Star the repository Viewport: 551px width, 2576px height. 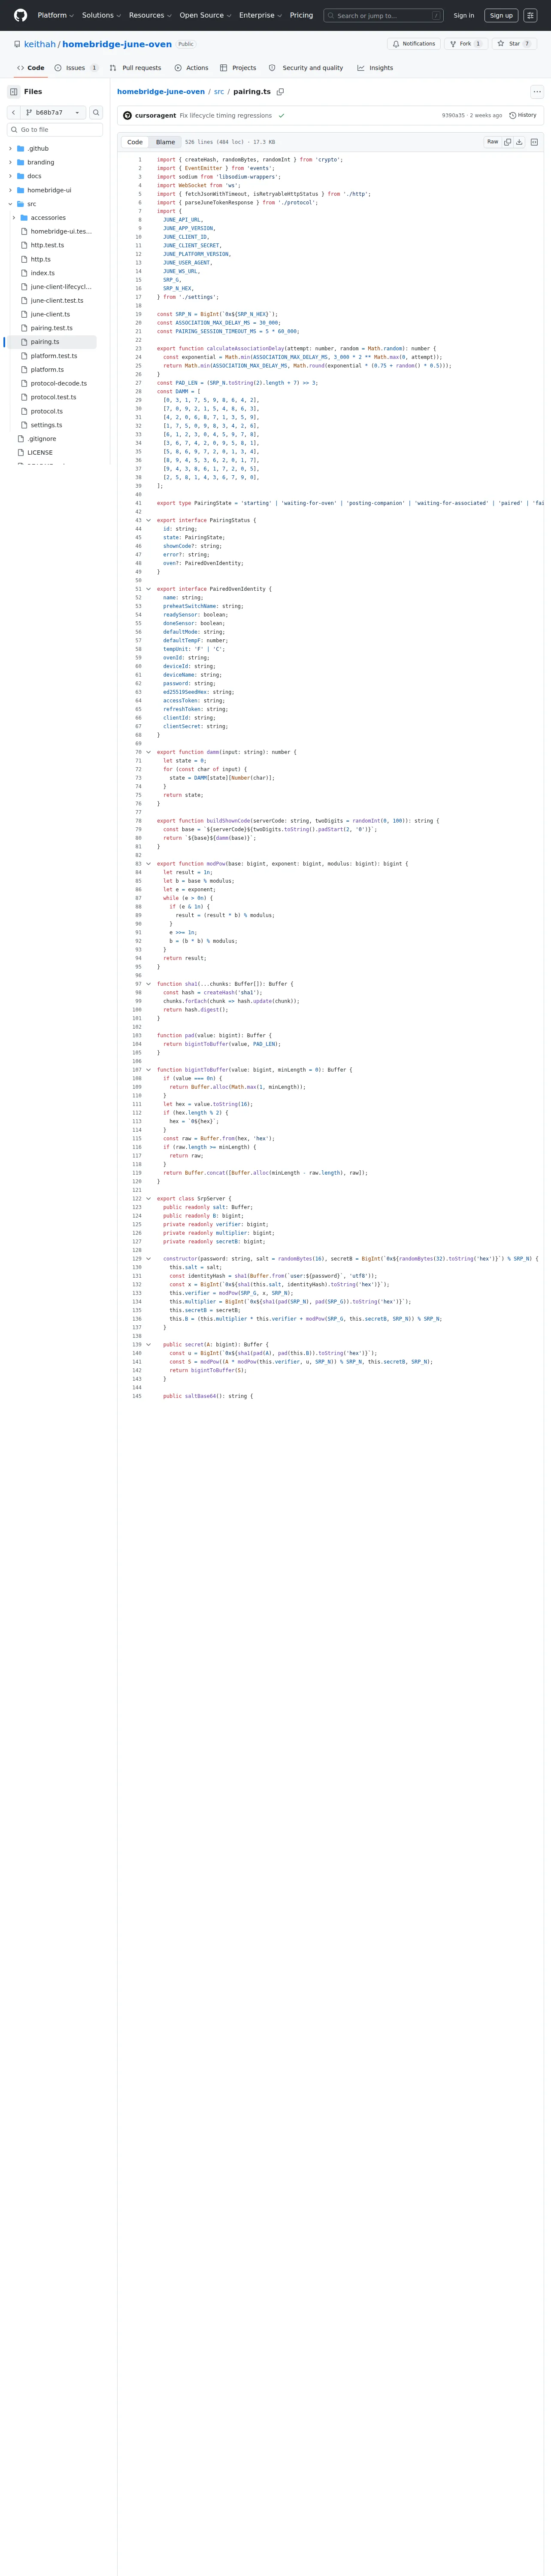pyautogui.click(x=514, y=44)
